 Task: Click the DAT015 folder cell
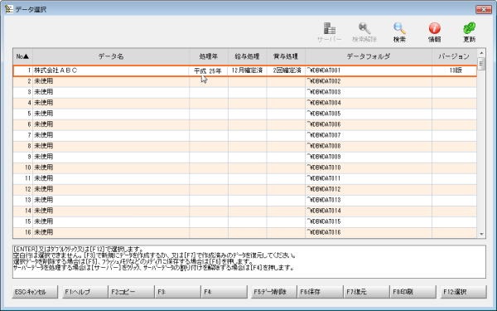pyautogui.click(x=369, y=221)
